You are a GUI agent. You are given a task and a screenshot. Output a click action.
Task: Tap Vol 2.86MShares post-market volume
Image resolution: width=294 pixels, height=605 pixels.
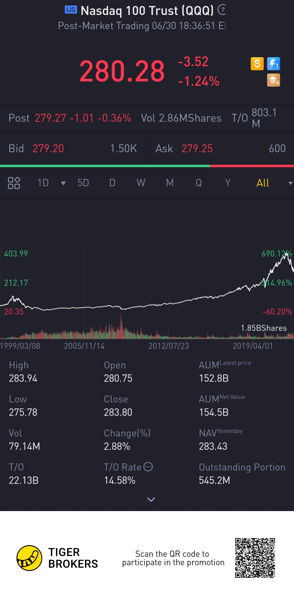click(181, 118)
